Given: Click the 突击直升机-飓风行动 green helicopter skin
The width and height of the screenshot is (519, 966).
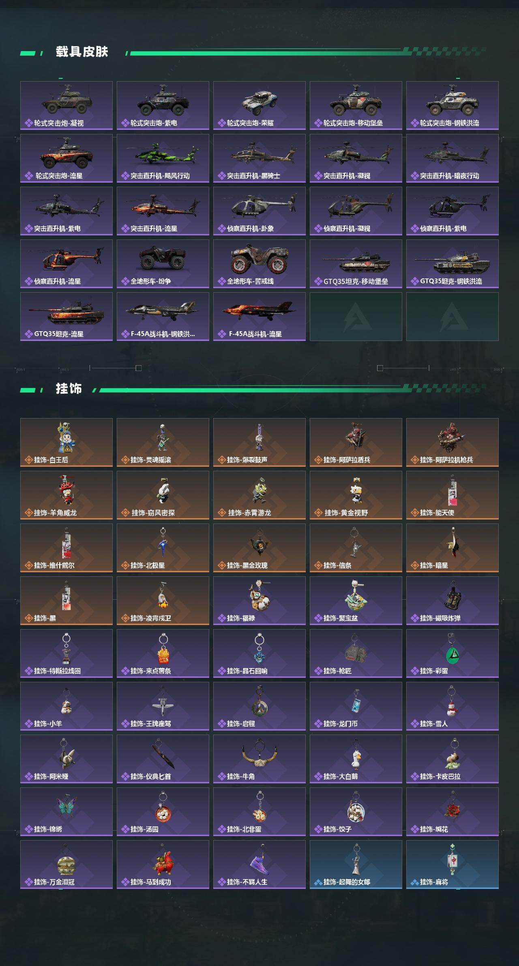Looking at the screenshot, I should (x=163, y=158).
